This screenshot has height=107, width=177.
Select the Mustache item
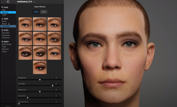[x=8, y=26]
